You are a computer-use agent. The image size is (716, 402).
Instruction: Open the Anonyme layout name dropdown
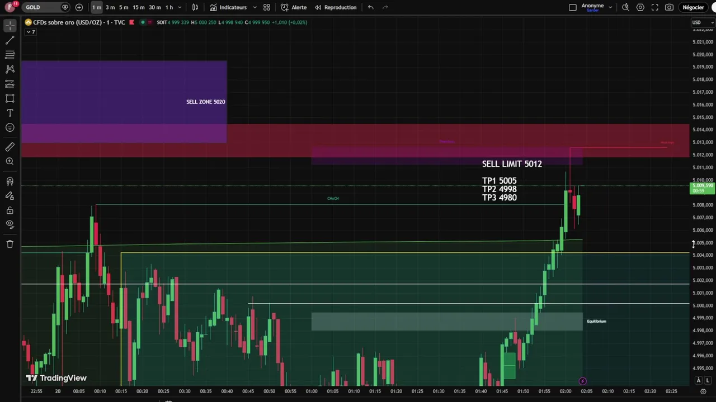point(610,7)
